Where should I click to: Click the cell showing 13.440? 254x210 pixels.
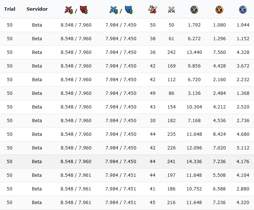pyautogui.click(x=194, y=52)
